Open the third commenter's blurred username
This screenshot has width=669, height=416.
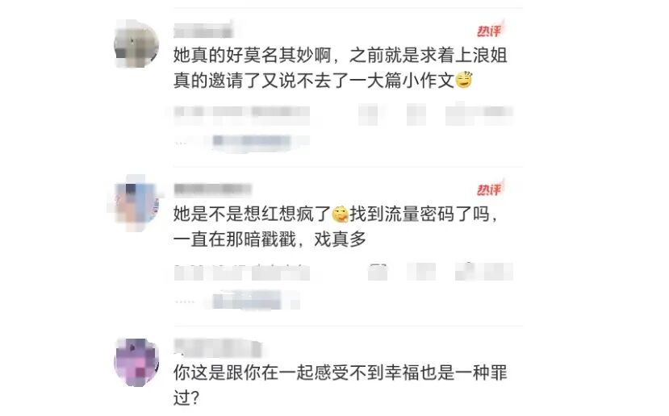point(218,347)
